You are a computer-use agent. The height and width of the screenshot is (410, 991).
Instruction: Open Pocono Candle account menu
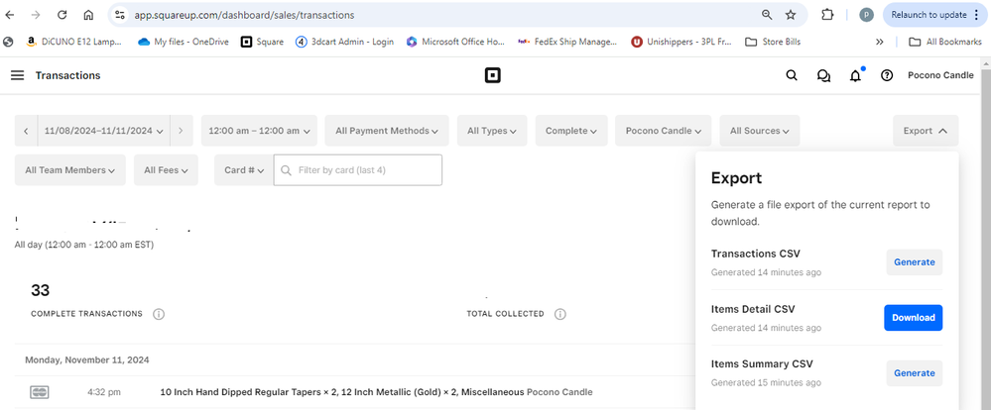pyautogui.click(x=940, y=75)
